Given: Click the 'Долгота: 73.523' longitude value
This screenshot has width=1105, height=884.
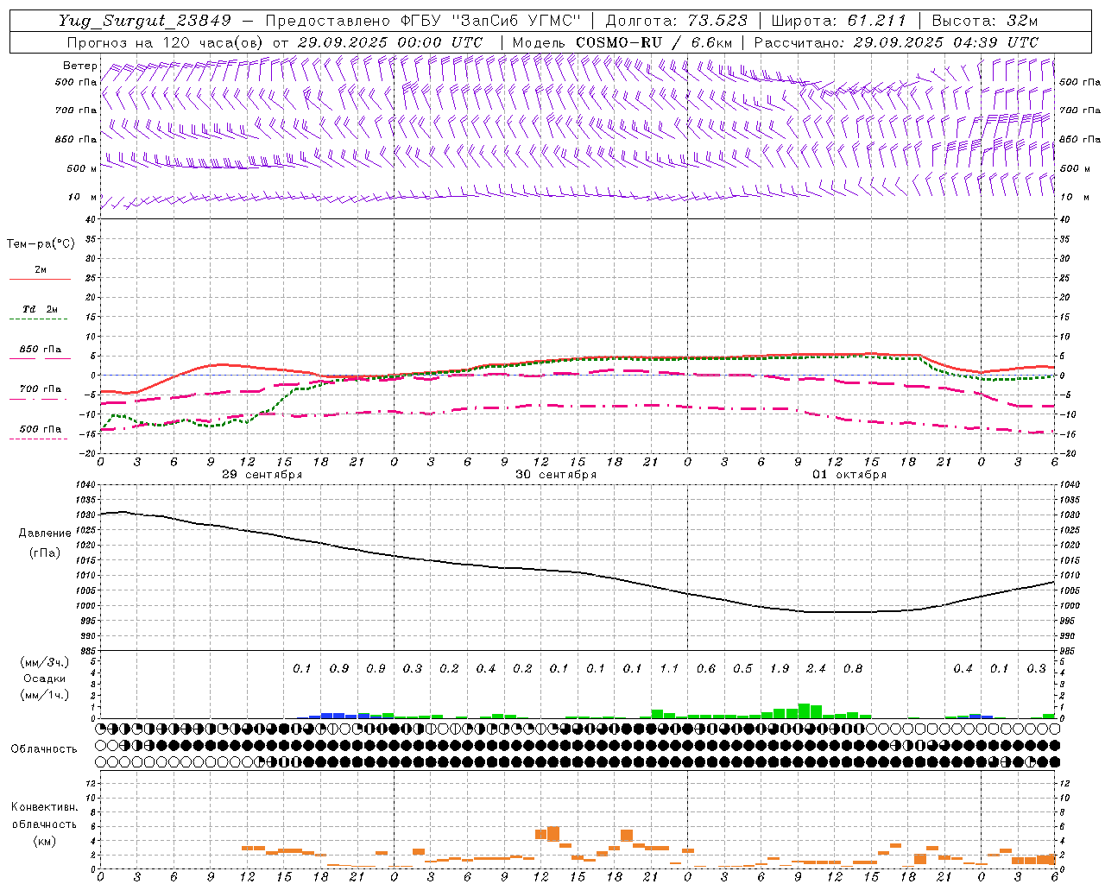Looking at the screenshot, I should [677, 21].
